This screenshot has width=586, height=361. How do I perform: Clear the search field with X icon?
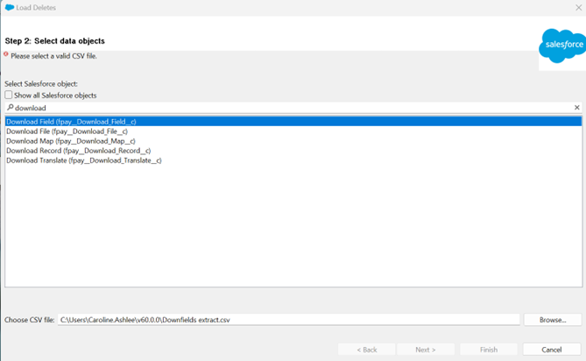[576, 108]
